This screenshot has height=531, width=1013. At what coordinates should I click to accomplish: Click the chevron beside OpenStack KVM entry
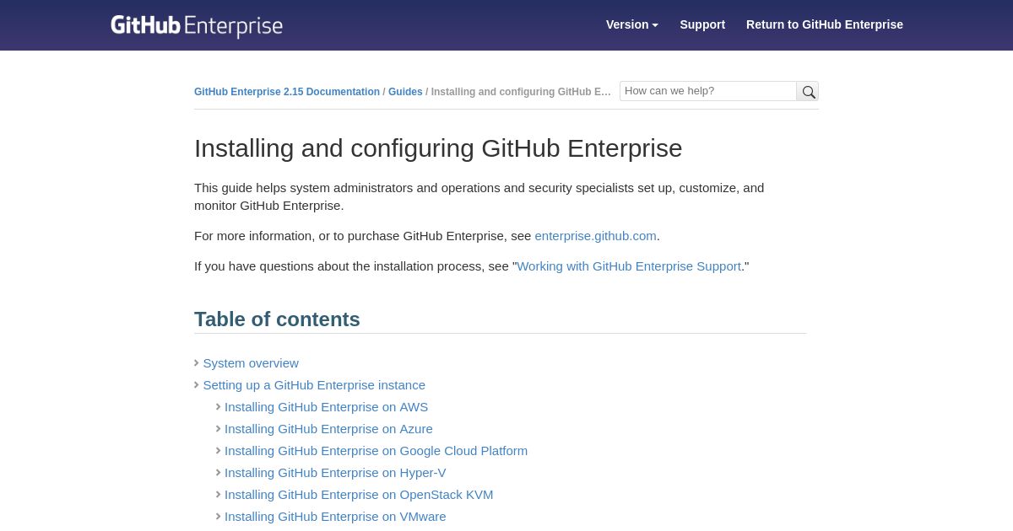coord(218,495)
